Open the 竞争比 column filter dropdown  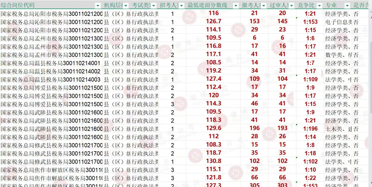click(319, 5)
